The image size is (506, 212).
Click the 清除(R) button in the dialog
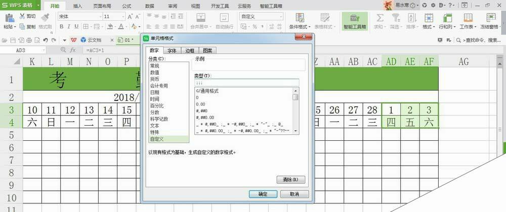tap(291, 180)
